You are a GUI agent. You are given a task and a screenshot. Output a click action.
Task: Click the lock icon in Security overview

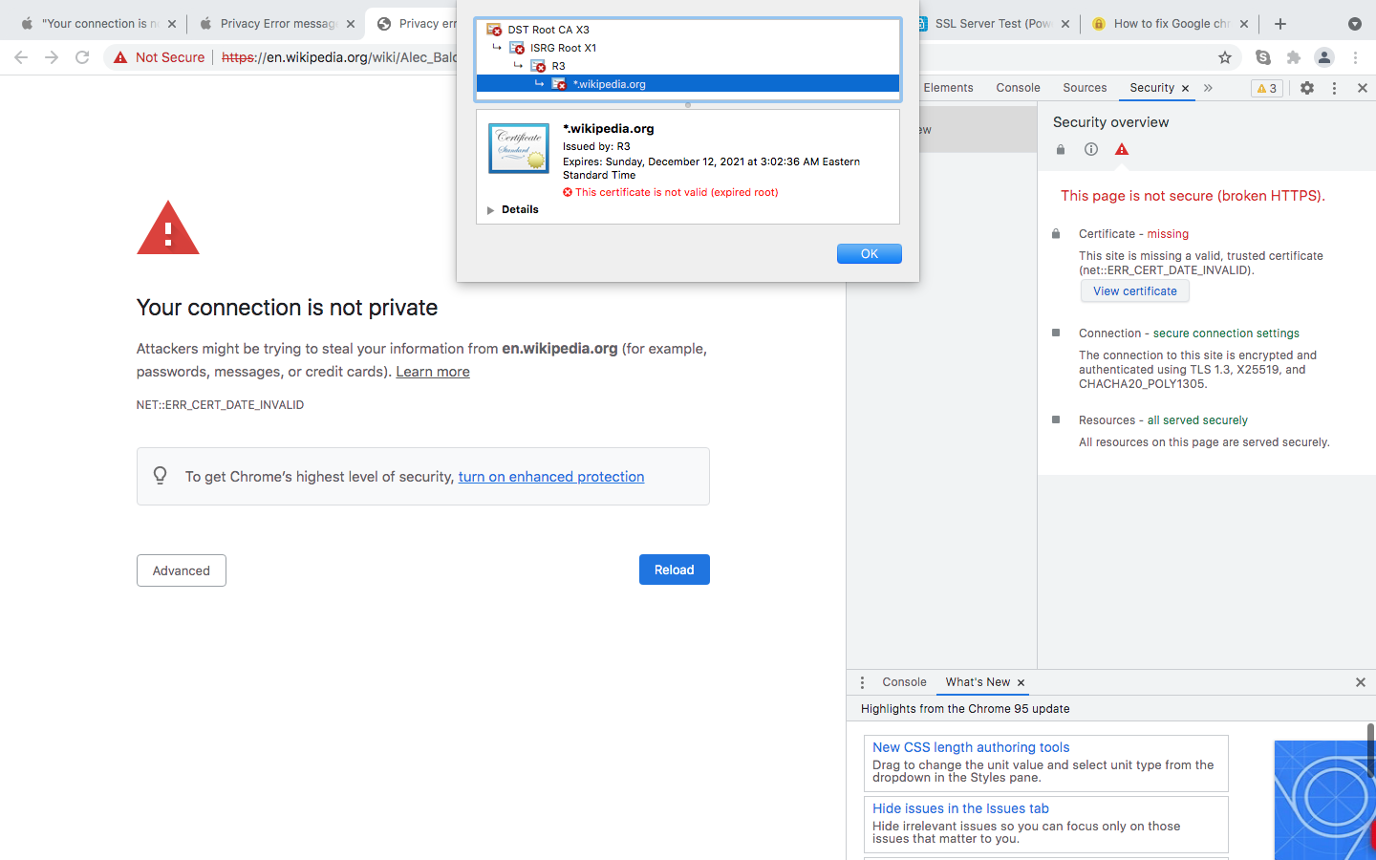[1061, 149]
